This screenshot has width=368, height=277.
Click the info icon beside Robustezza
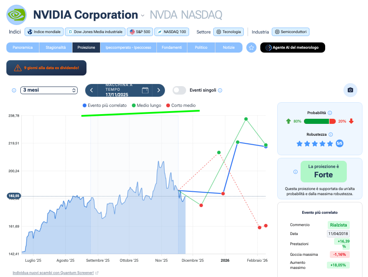330,134
